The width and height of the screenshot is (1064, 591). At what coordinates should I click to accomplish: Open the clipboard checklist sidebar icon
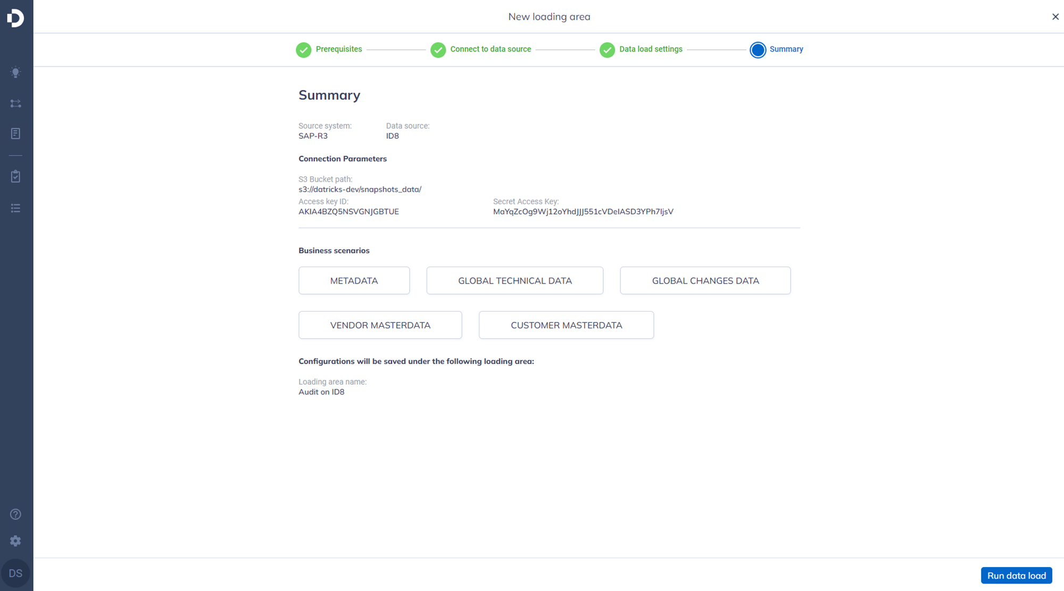tap(15, 177)
